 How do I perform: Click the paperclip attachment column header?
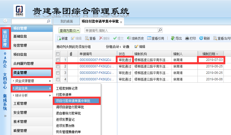coord(71,54)
